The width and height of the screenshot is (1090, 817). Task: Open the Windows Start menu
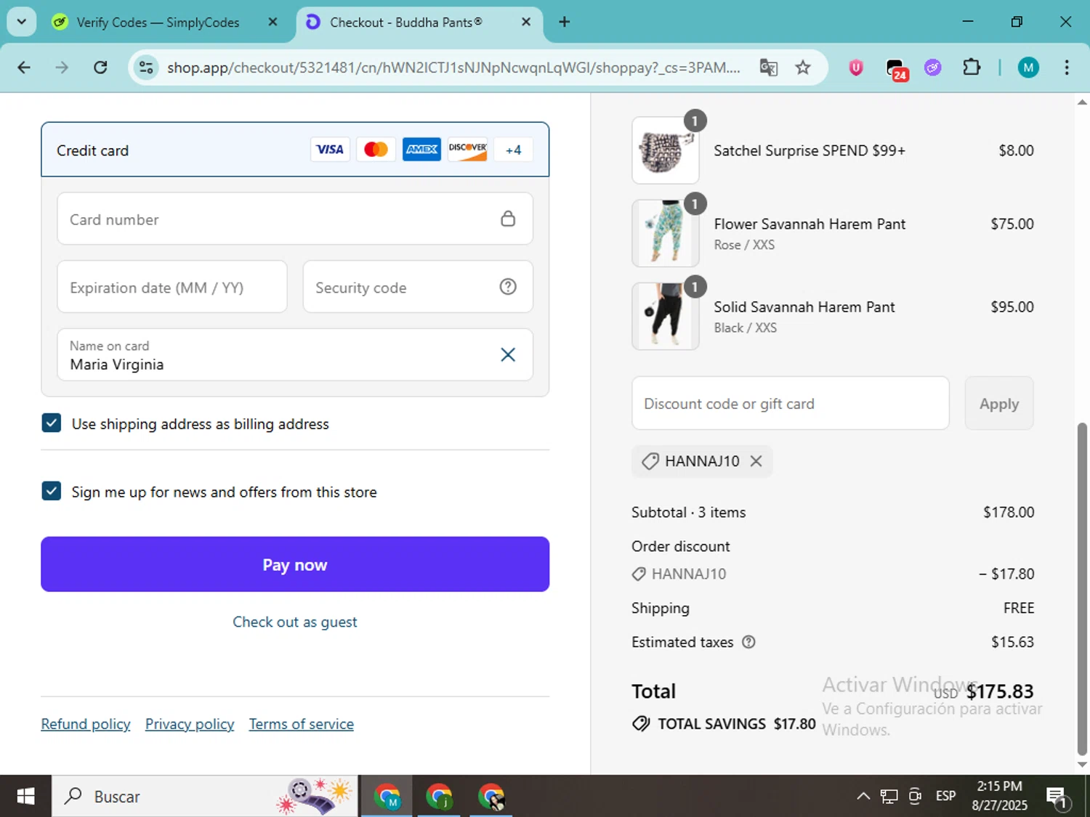click(x=25, y=797)
